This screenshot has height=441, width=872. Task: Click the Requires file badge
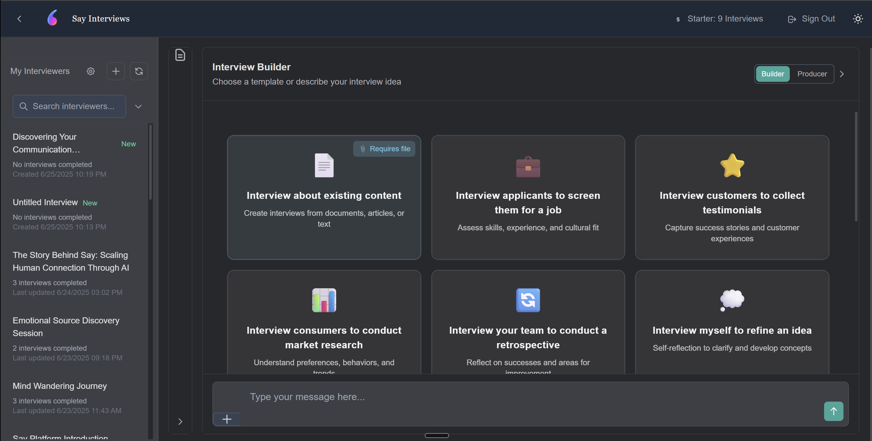[x=384, y=149]
